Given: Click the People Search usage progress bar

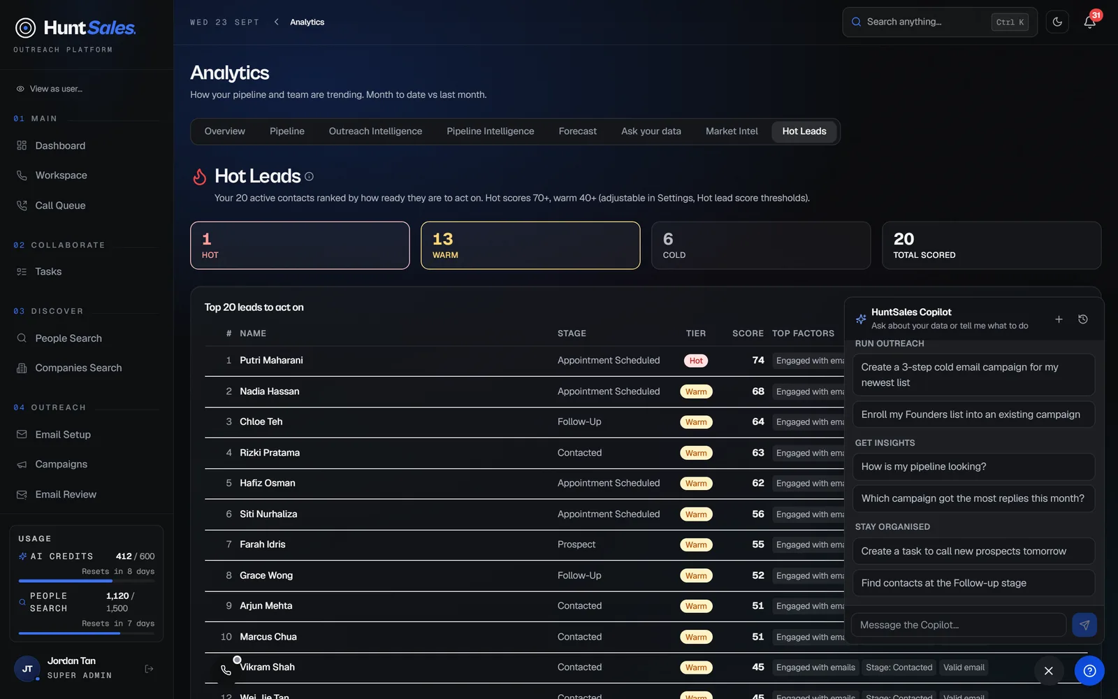Looking at the screenshot, I should click(x=87, y=633).
